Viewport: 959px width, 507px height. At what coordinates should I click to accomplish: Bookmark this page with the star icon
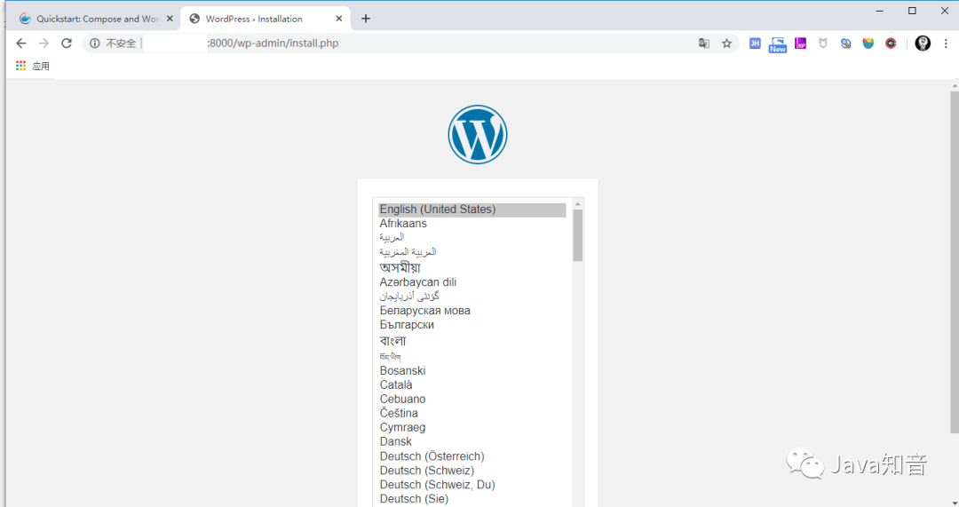(x=726, y=44)
